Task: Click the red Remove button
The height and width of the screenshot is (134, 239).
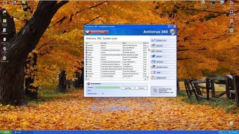Action: pyautogui.click(x=141, y=88)
